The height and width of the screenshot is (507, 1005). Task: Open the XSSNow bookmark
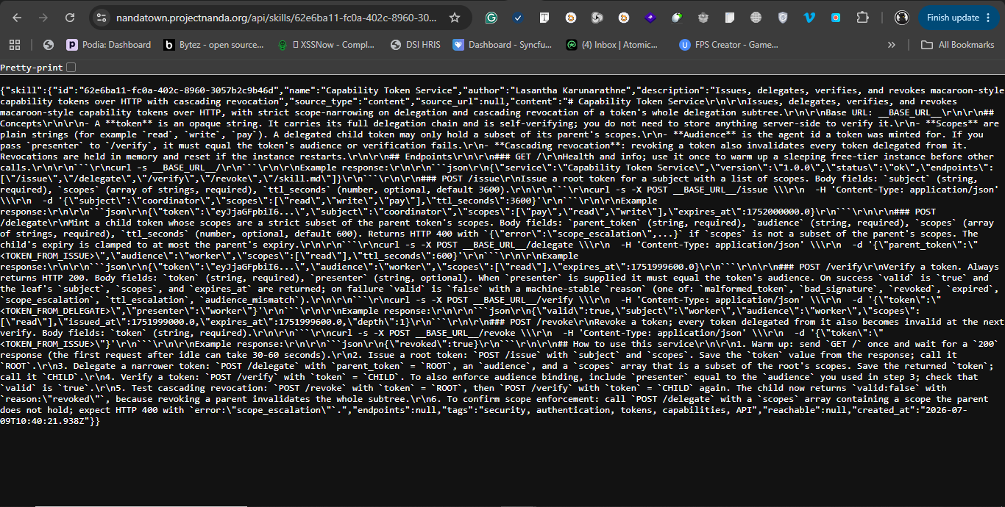click(326, 45)
